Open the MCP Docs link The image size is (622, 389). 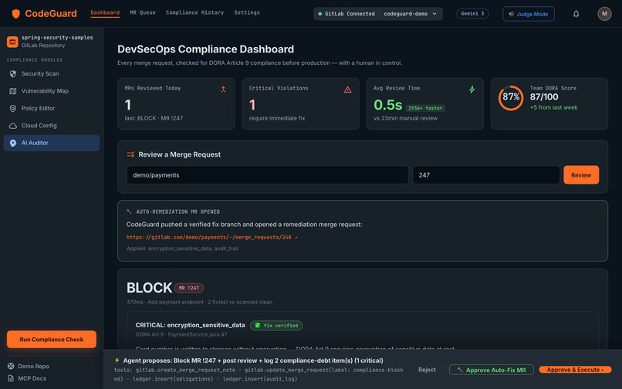pyautogui.click(x=32, y=378)
